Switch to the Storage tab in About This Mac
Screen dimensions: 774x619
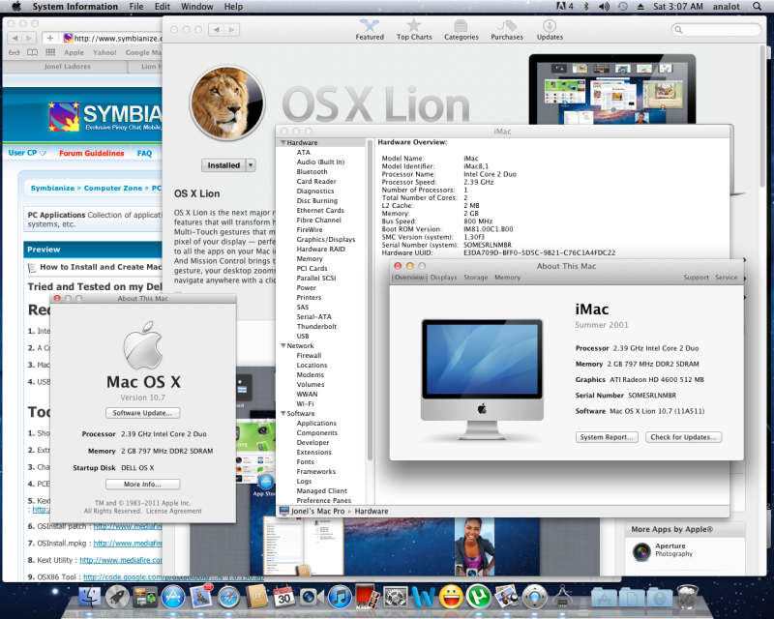click(475, 278)
